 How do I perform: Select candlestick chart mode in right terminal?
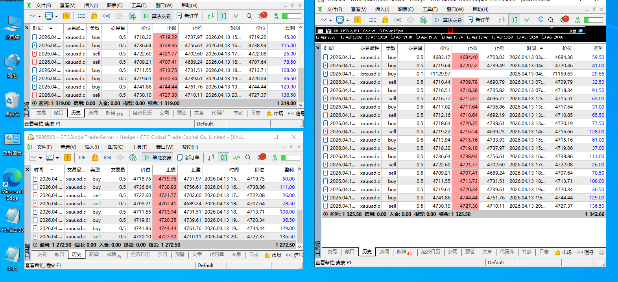pos(514,20)
